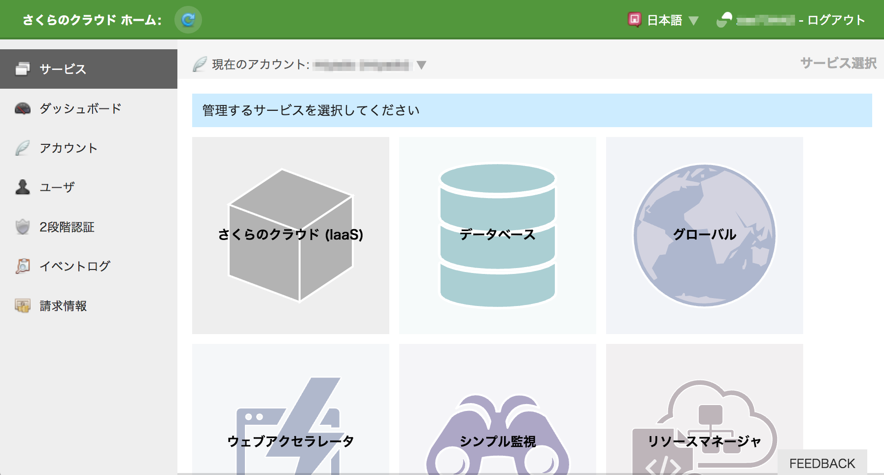The width and height of the screenshot is (884, 475).
Task: Select the リソースマネージャ service tile
Action: [x=705, y=409]
